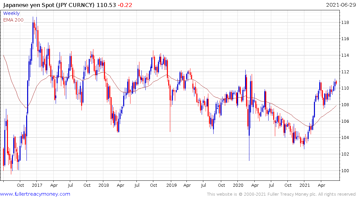356x199 pixels.
Task: Click the '2019' time axis label
Action: coord(172,185)
